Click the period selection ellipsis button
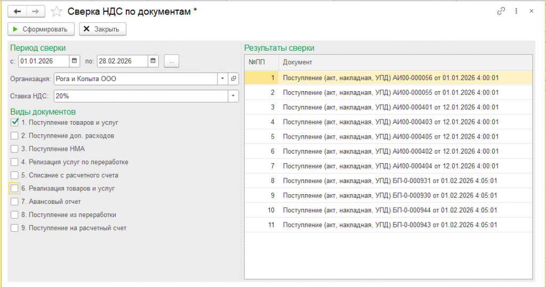546x287 pixels. (x=171, y=61)
